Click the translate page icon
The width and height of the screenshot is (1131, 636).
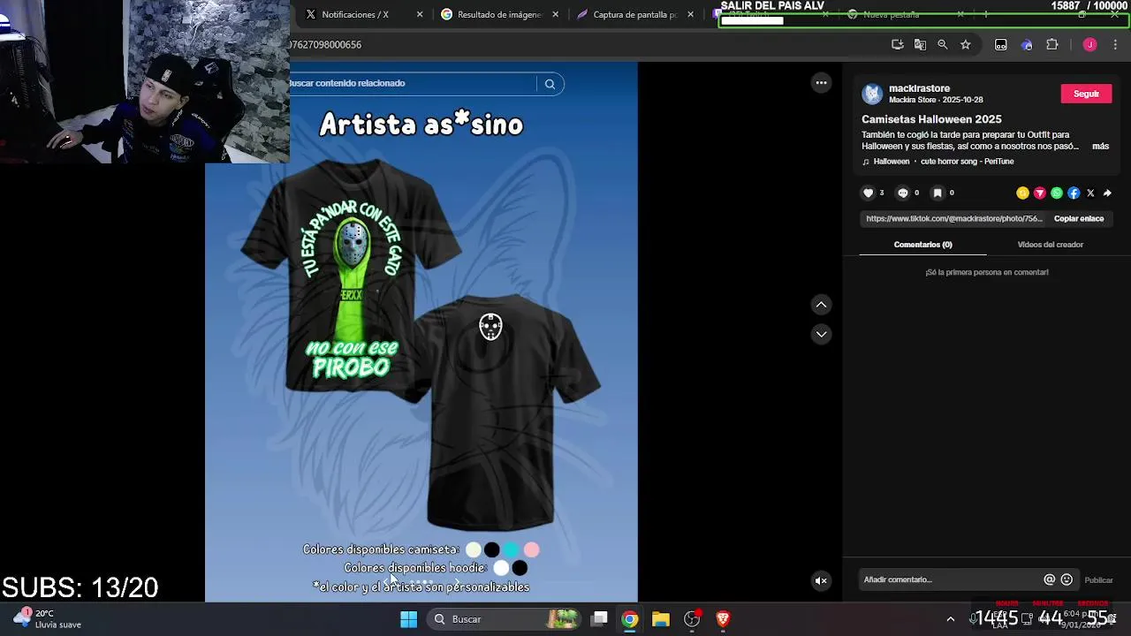(920, 44)
